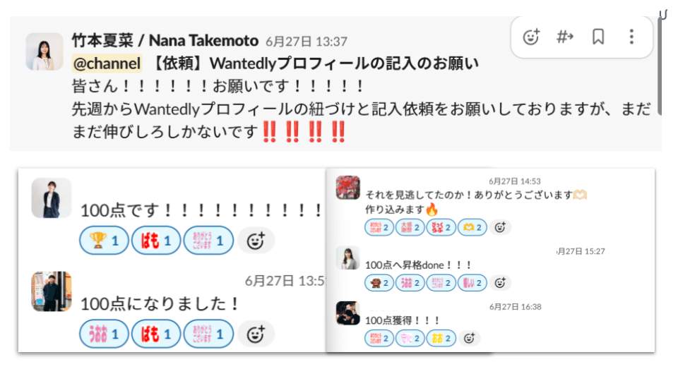The width and height of the screenshot is (678, 381).
Task: Toggle the うおお reaction on the 100点になりました message
Action: [105, 334]
